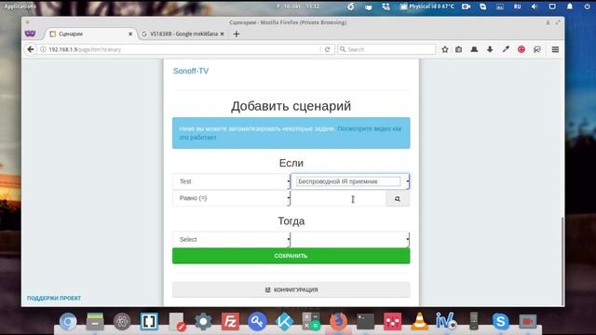Click the power icon in the top panel

pos(588,7)
